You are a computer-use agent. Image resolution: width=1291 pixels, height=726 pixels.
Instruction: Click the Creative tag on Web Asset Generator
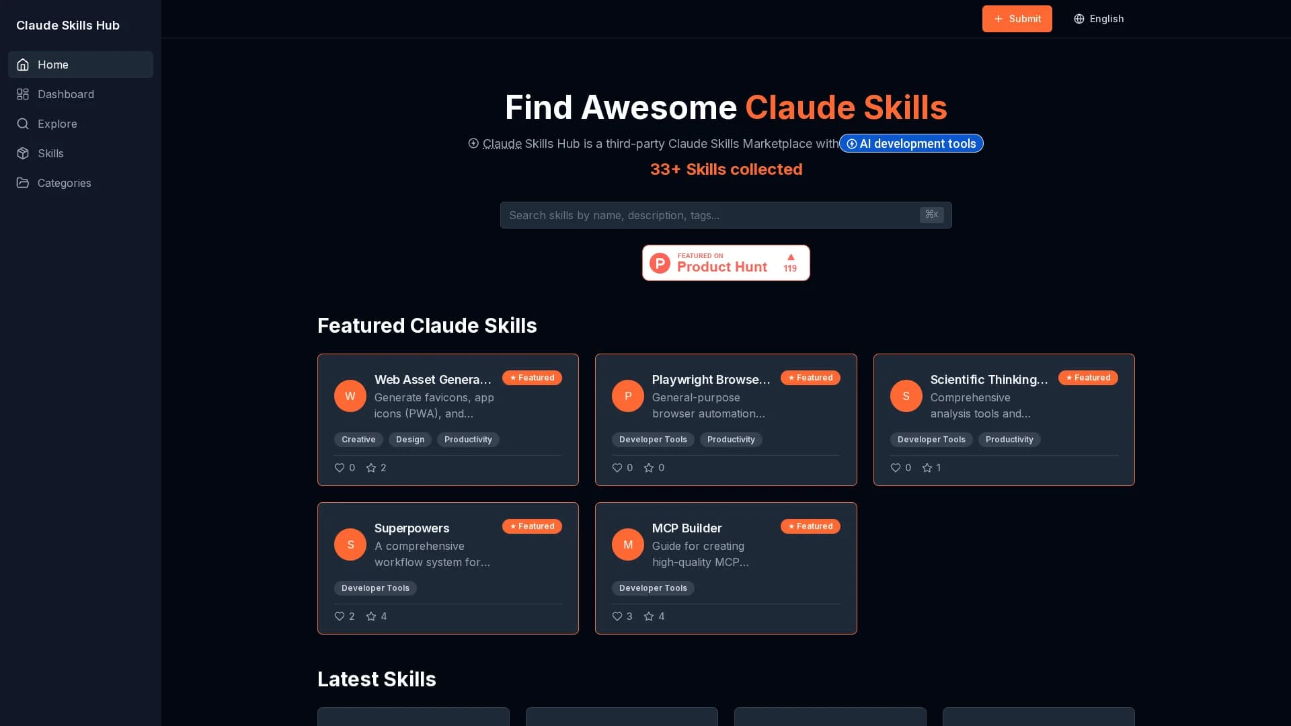coord(358,440)
